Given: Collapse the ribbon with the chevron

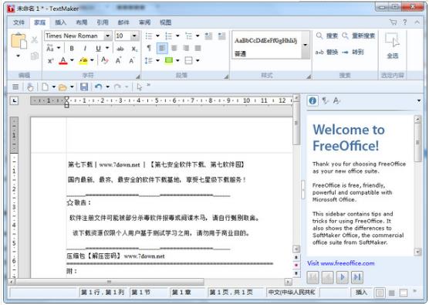Looking at the screenshot, I should click(x=417, y=22).
